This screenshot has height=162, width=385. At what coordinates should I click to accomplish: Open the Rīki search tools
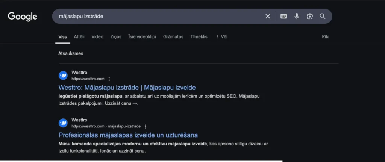[326, 37]
